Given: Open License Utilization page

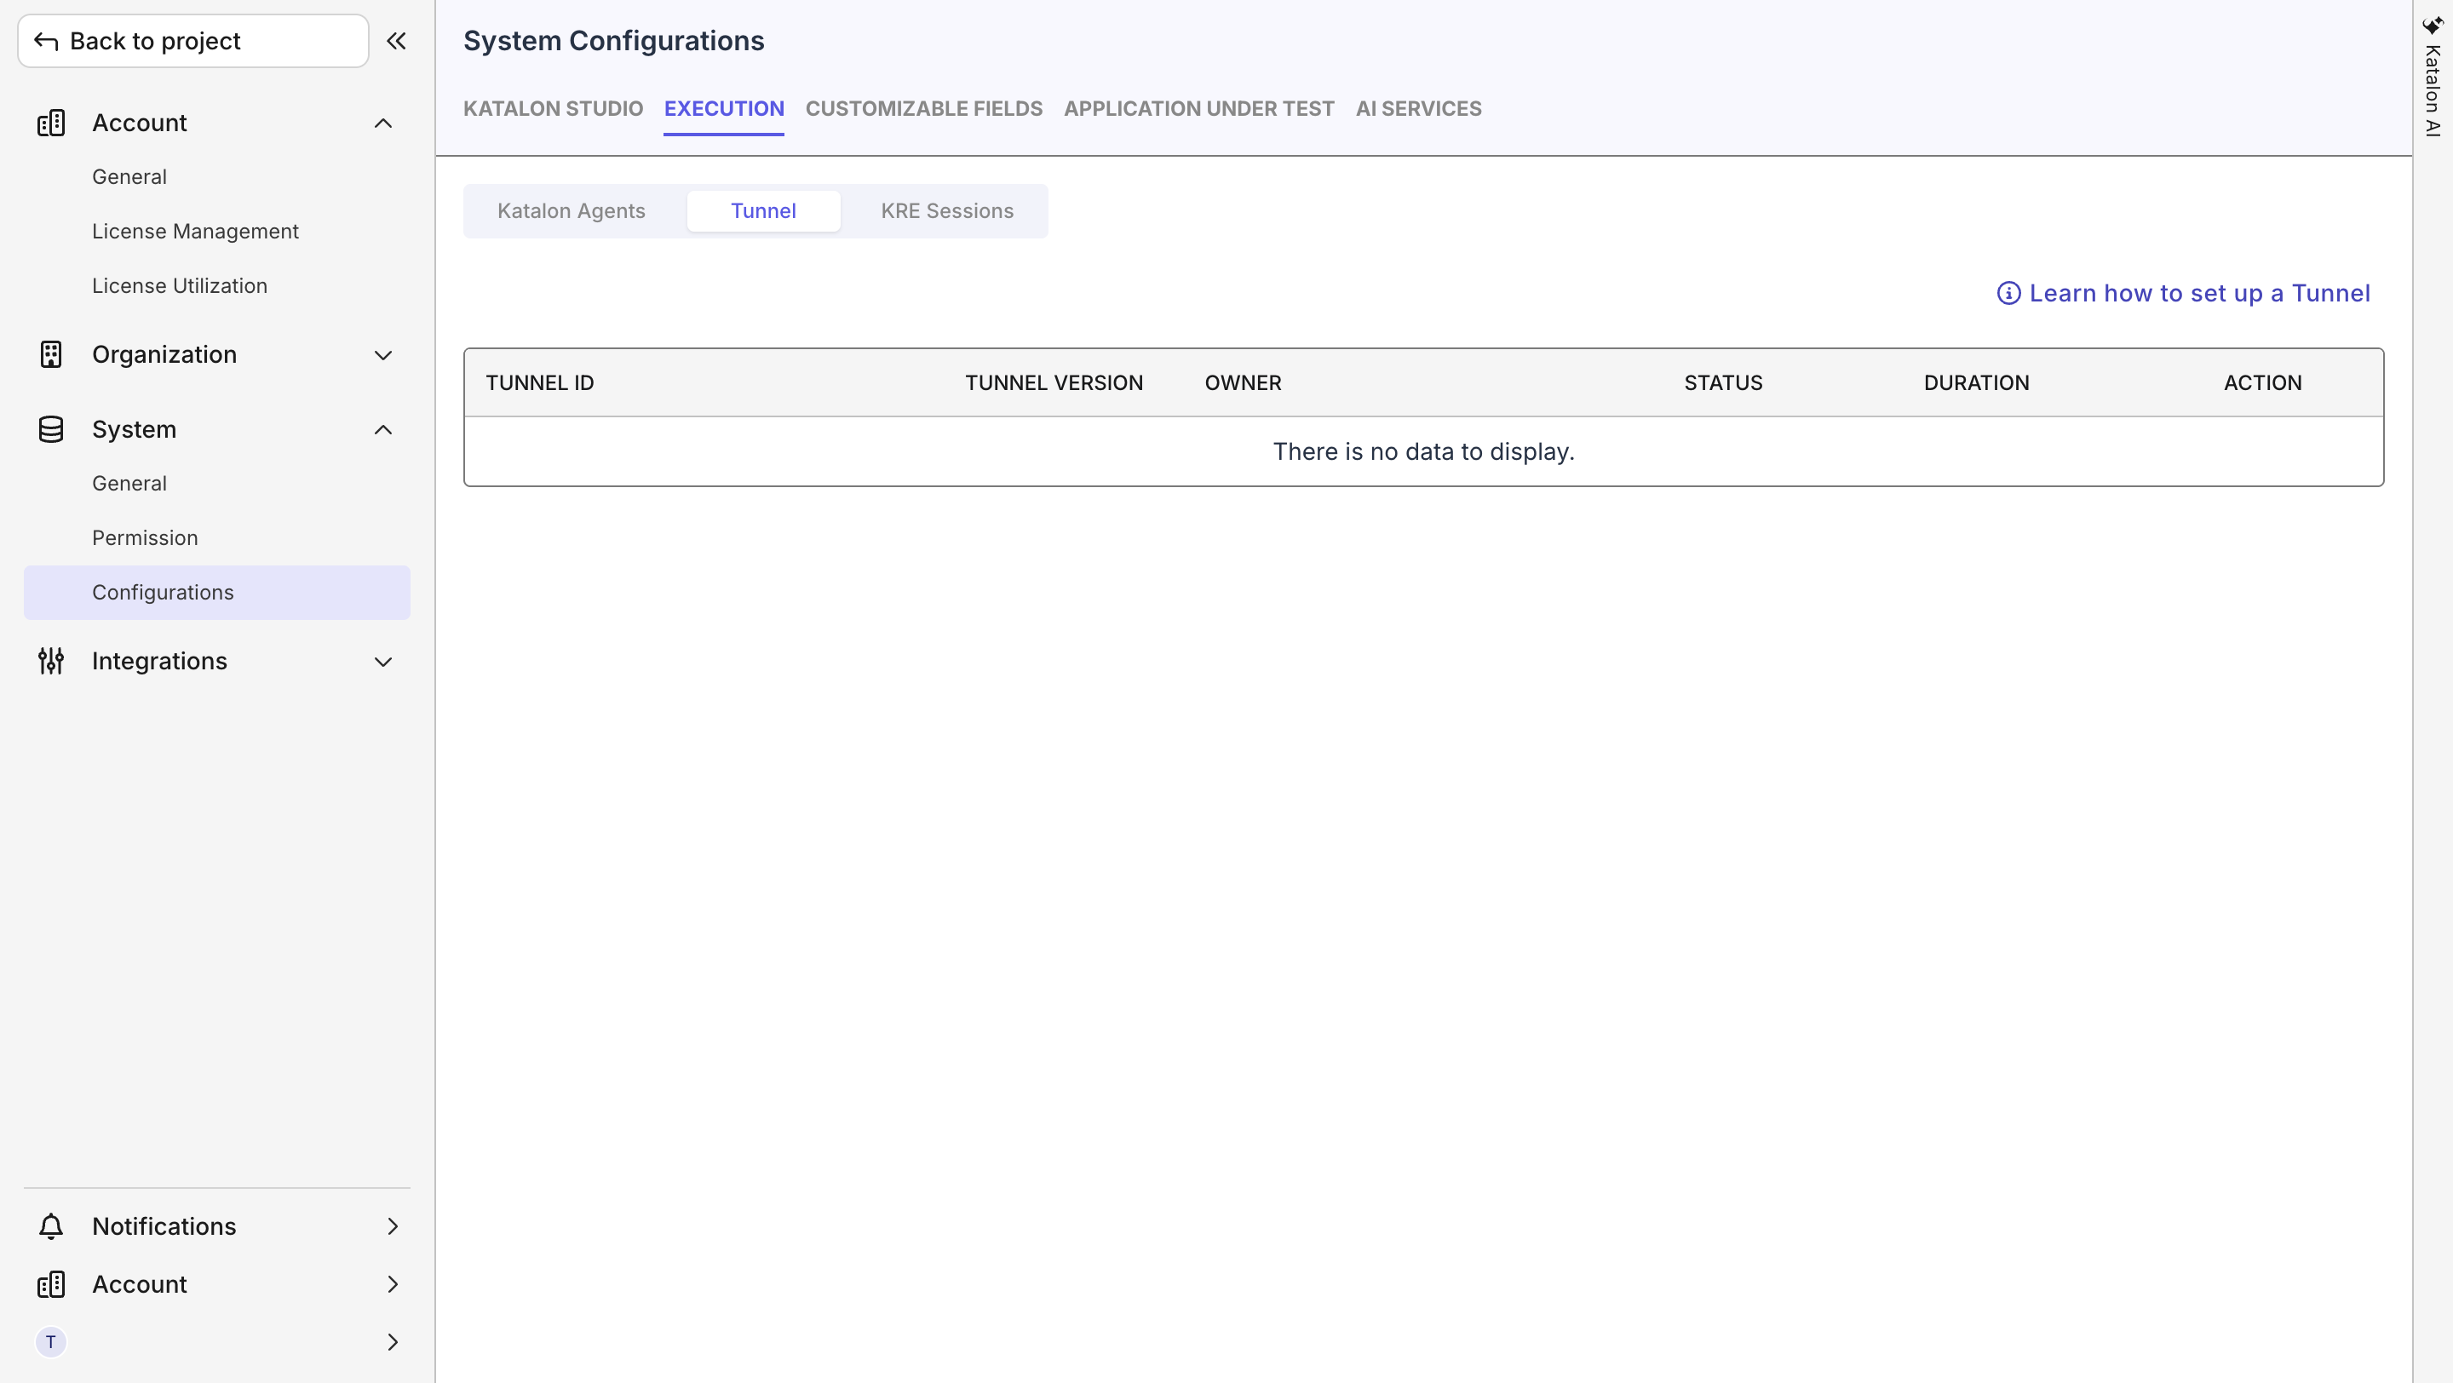Looking at the screenshot, I should (180, 285).
